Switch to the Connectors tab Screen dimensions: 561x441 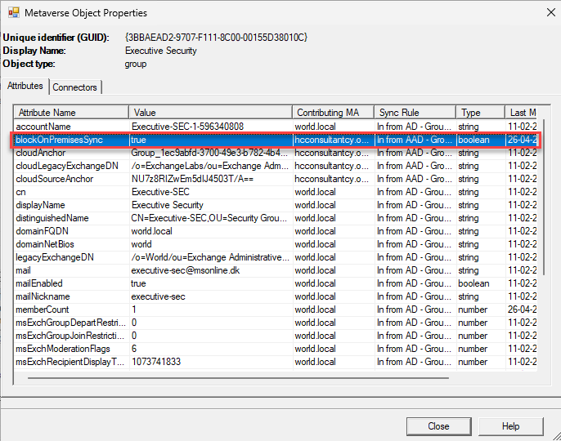pos(75,87)
